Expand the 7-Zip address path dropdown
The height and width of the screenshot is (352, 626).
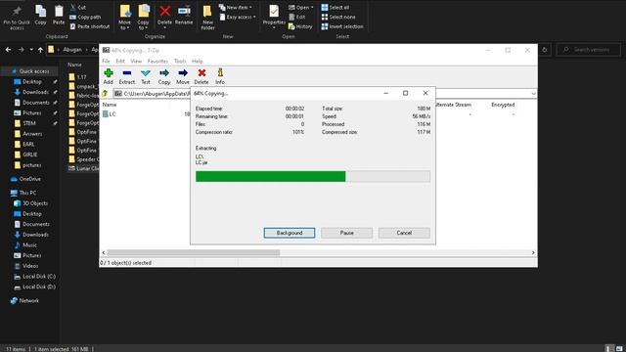click(533, 94)
